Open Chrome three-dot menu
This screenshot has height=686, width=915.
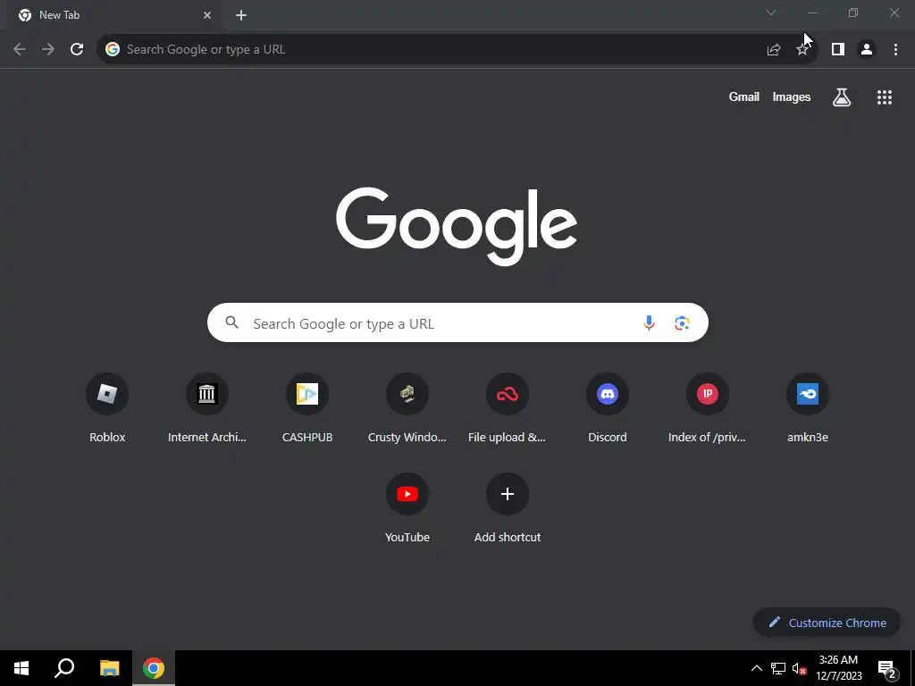pos(895,50)
